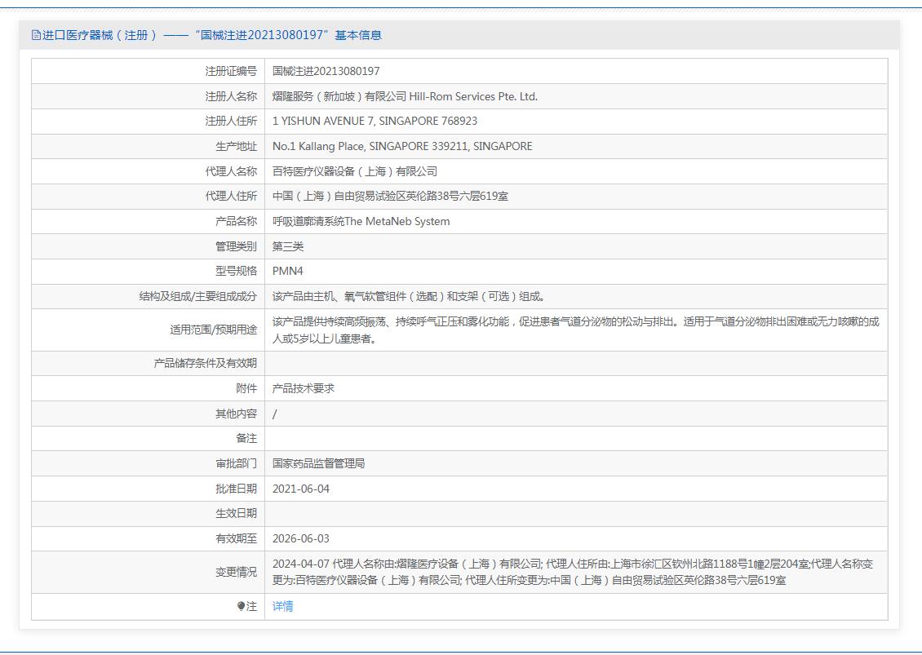This screenshot has width=922, height=655.
Task: Click the 注册人名称 label cell
Action: pyautogui.click(x=148, y=96)
